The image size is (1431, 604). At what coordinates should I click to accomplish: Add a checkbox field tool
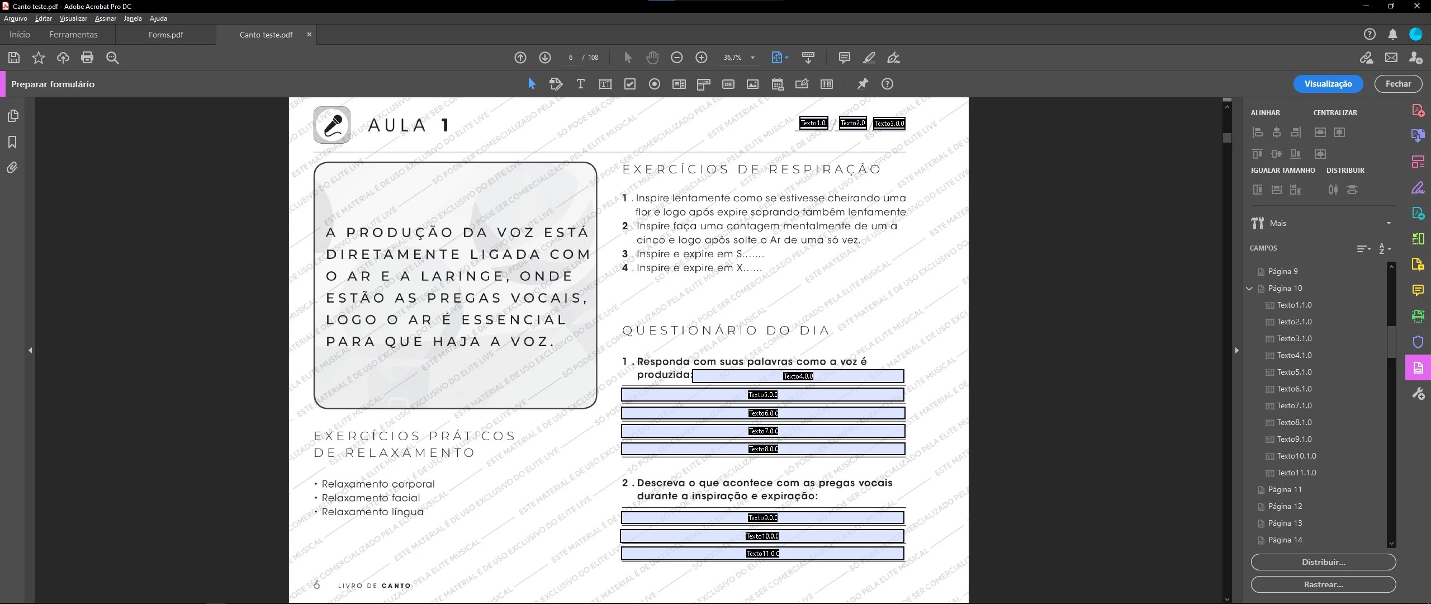(630, 84)
